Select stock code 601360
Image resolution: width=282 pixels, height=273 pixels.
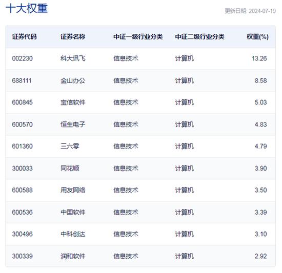coord(22,146)
